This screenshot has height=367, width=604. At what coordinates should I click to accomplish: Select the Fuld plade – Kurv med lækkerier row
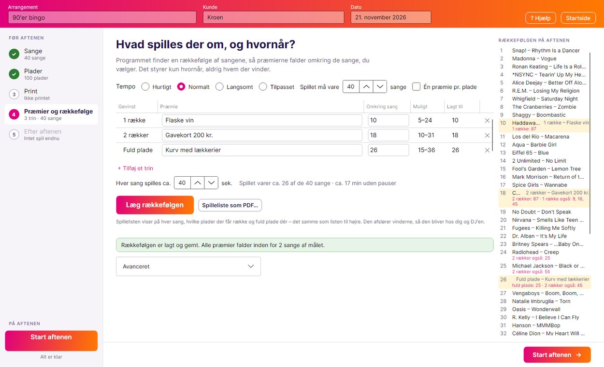point(544,282)
